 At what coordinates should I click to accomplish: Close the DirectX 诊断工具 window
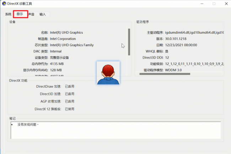tap(226, 4)
